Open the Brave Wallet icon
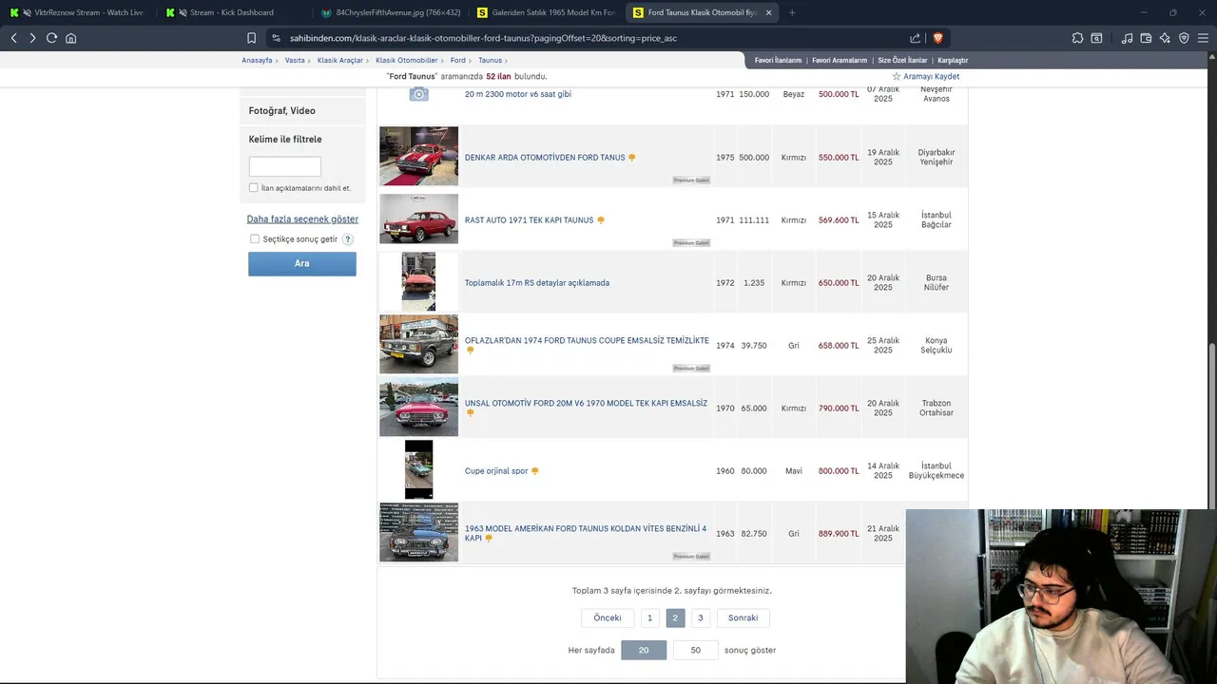Screen dimensions: 1217x684 point(1146,38)
